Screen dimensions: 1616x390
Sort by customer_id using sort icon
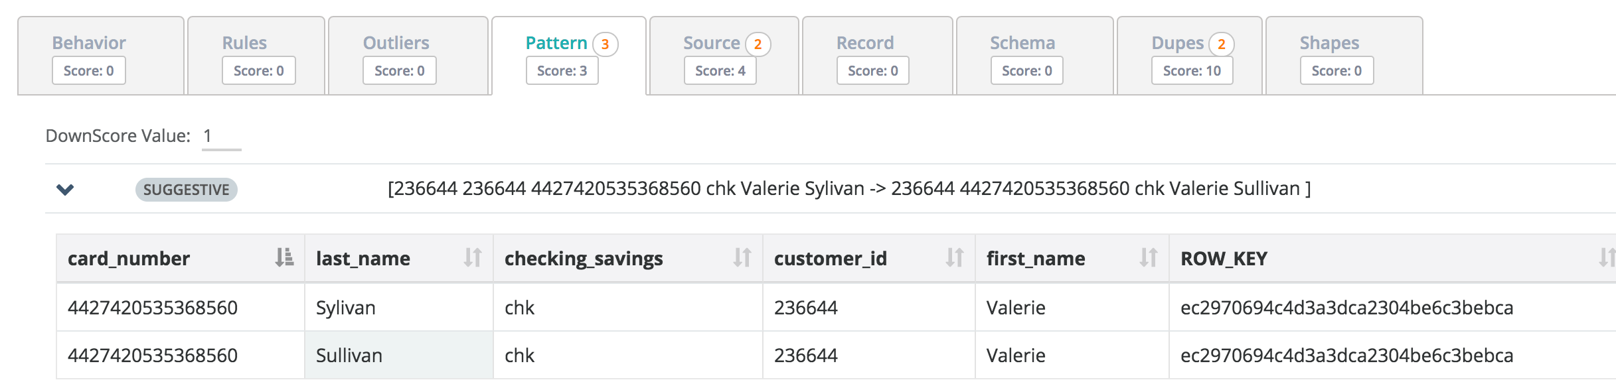955,257
